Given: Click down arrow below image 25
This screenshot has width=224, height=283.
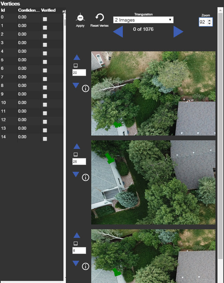Looking at the screenshot, I should [76, 175].
